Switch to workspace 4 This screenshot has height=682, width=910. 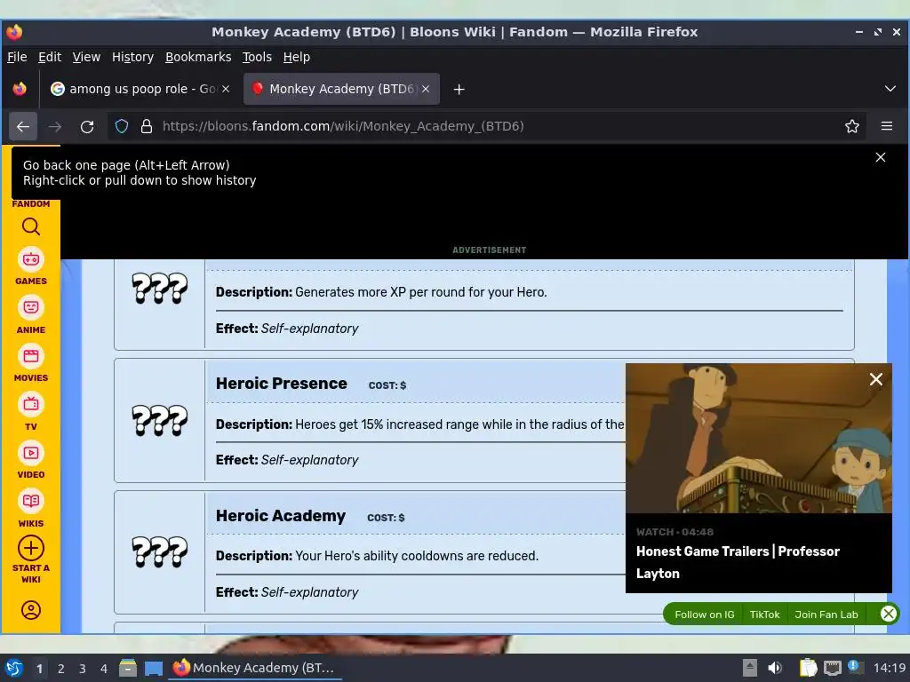click(103, 669)
